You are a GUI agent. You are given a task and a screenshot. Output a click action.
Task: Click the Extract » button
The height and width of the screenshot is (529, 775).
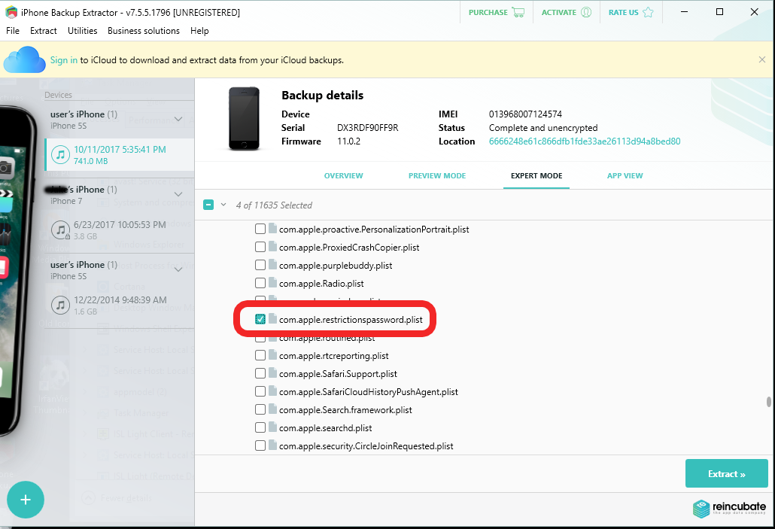point(727,473)
